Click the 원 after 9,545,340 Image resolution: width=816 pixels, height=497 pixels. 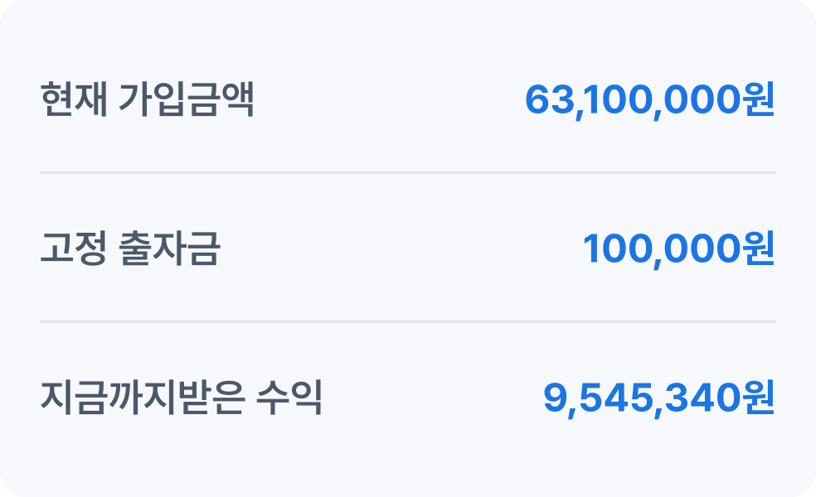click(x=760, y=397)
